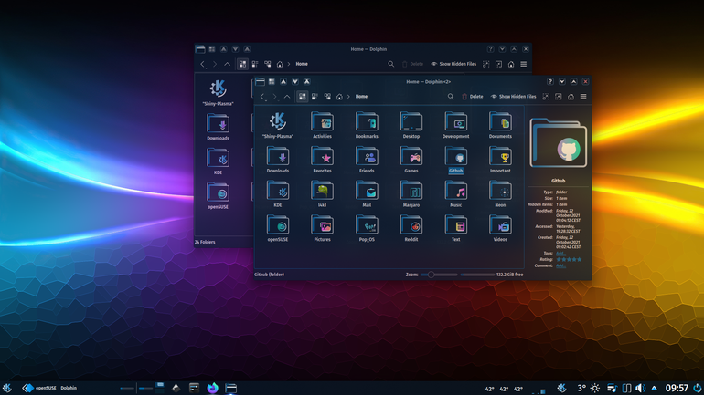This screenshot has height=395, width=704.
Task: Click Home in the breadcrumb path bar
Action: tap(361, 97)
